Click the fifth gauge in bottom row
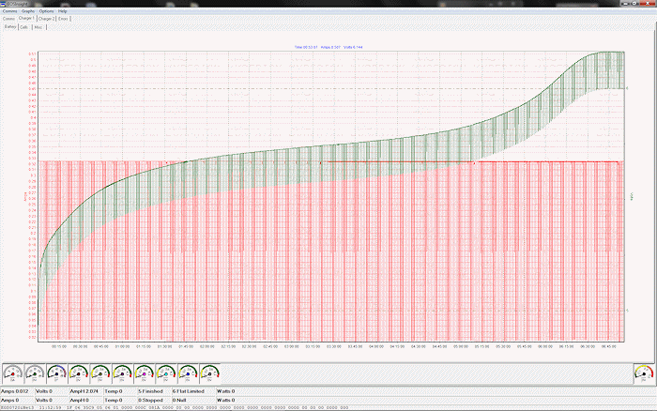Viewport: 657px width, 411px height. 100,373
